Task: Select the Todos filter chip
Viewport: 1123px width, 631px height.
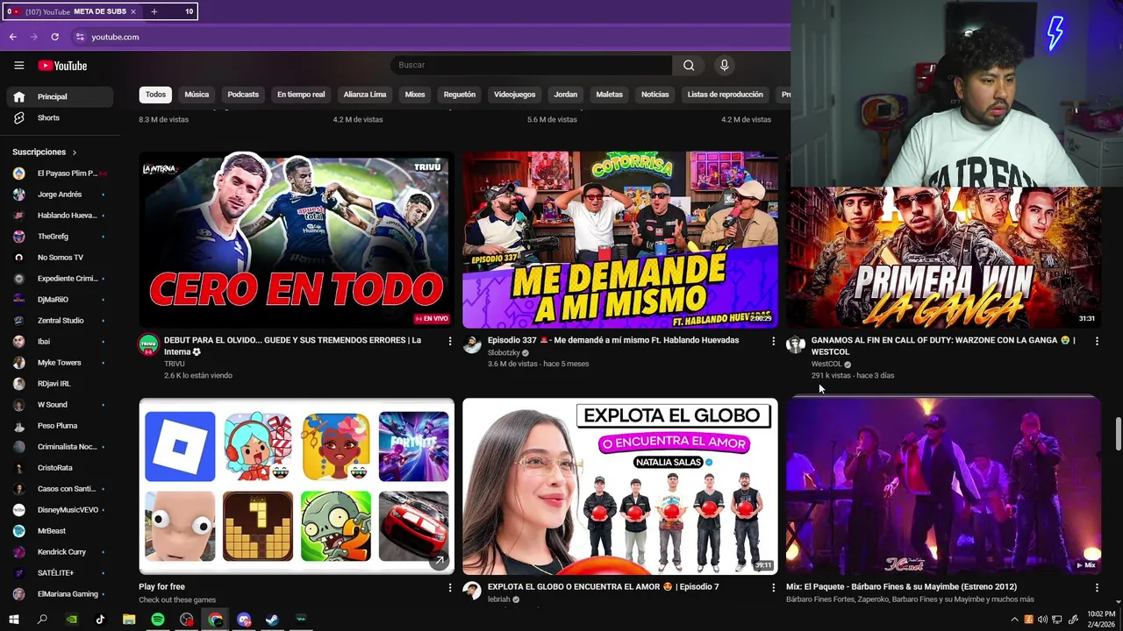Action: click(x=155, y=95)
